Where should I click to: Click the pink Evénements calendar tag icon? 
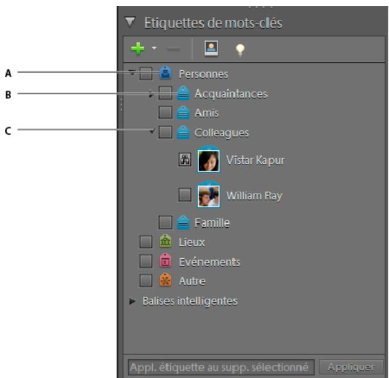[165, 260]
